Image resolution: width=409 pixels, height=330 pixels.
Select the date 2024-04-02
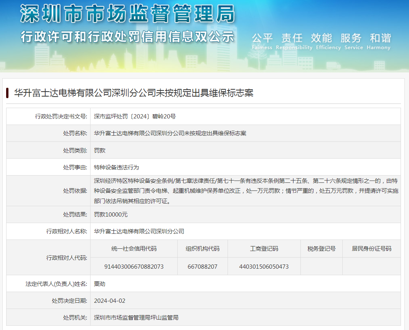[110, 301]
